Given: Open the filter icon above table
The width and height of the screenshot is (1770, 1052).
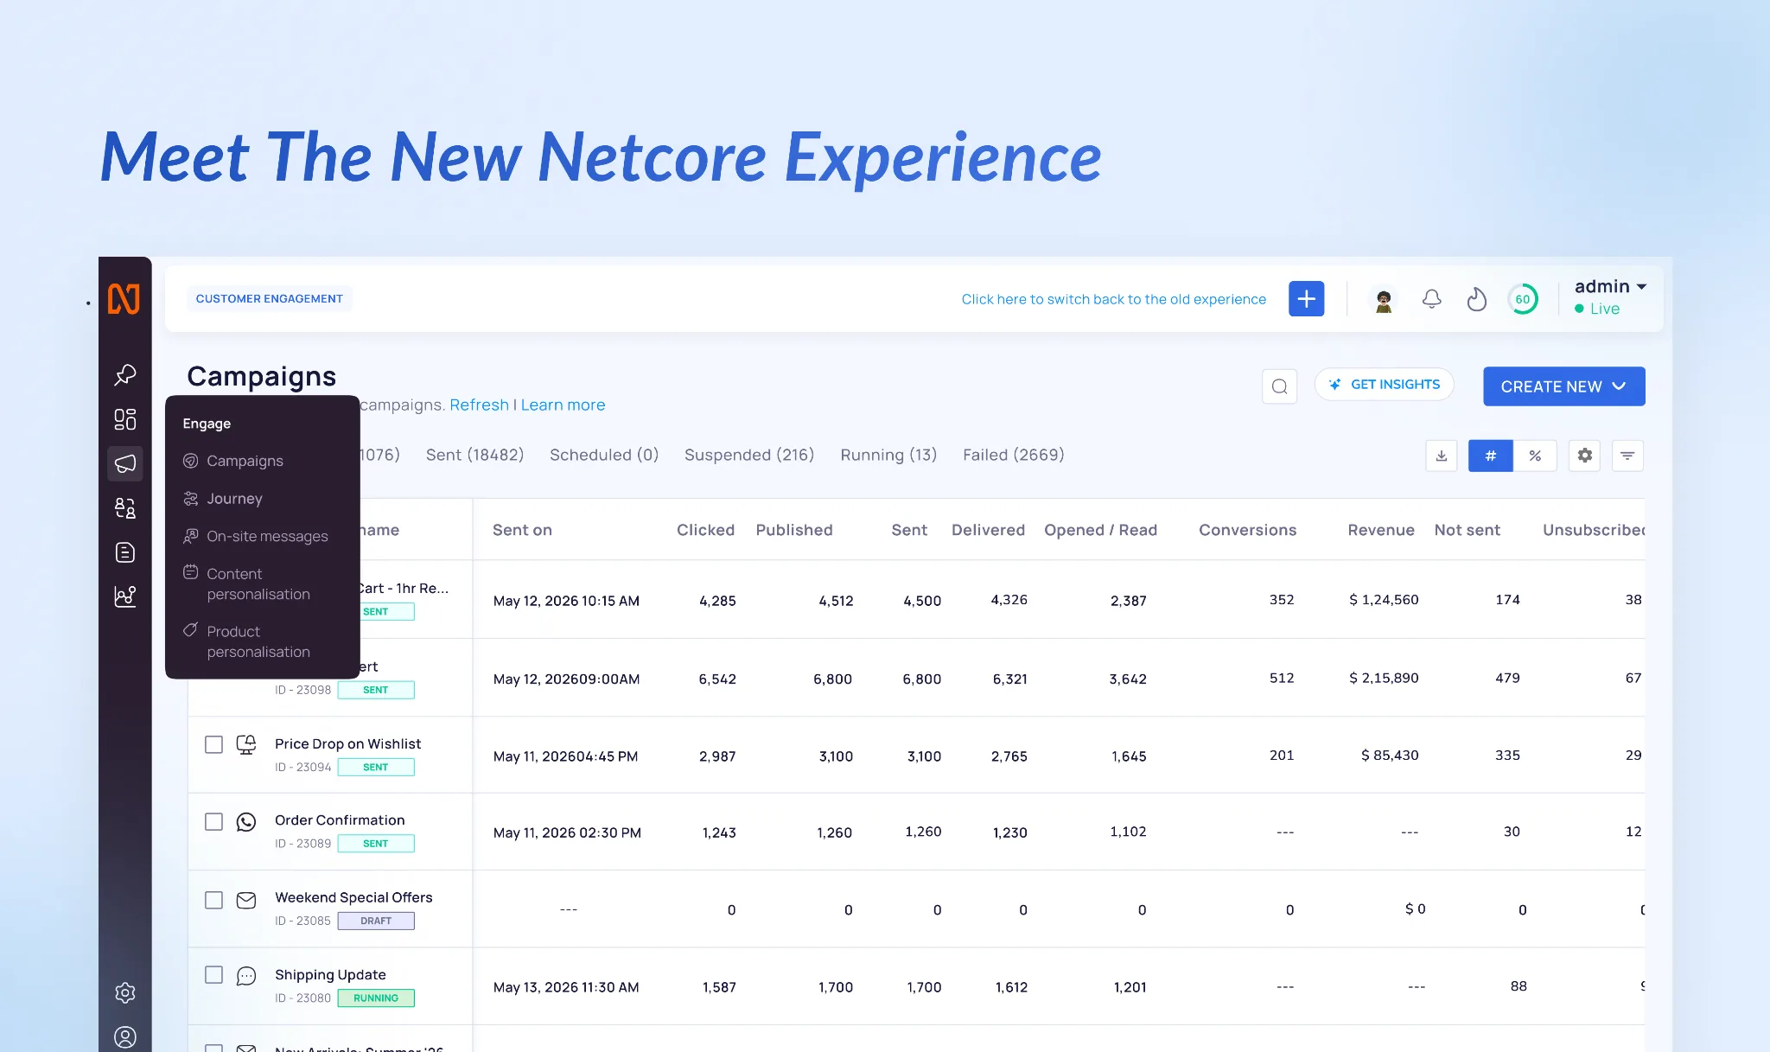Looking at the screenshot, I should click(1627, 456).
